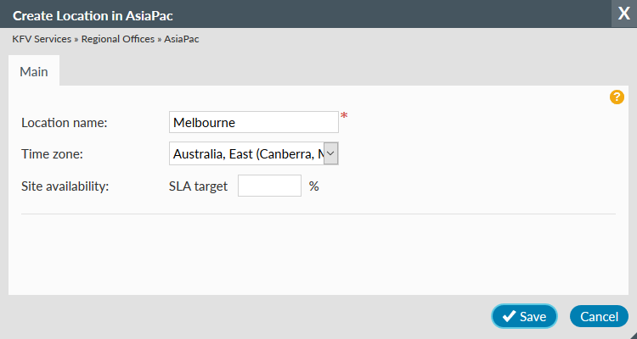
Task: Click the checkmark icon on Save
Action: coord(508,316)
